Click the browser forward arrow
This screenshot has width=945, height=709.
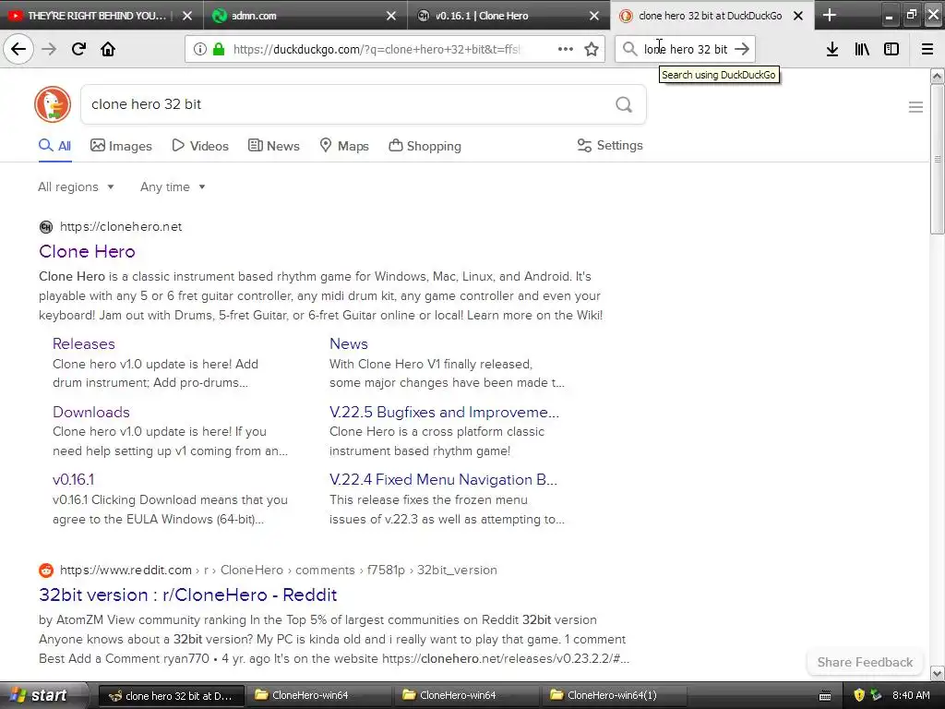[x=49, y=49]
